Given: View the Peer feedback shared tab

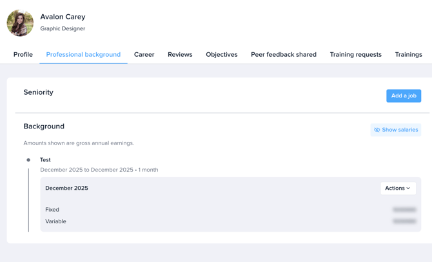Looking at the screenshot, I should point(284,55).
